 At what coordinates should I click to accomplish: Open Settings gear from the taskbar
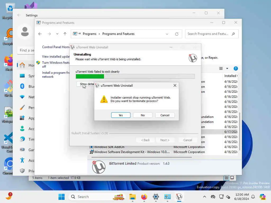click(x=156, y=197)
